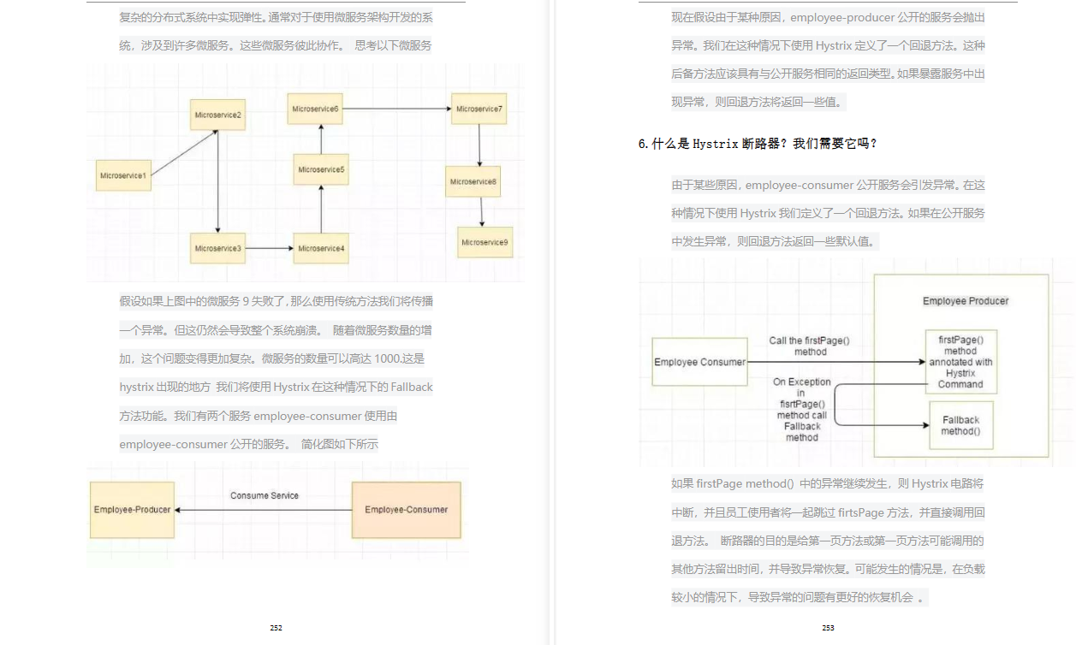The image size is (1076, 645).
Task: Click line starting '如果 firstPage method() 中的异常'
Action: click(x=828, y=483)
